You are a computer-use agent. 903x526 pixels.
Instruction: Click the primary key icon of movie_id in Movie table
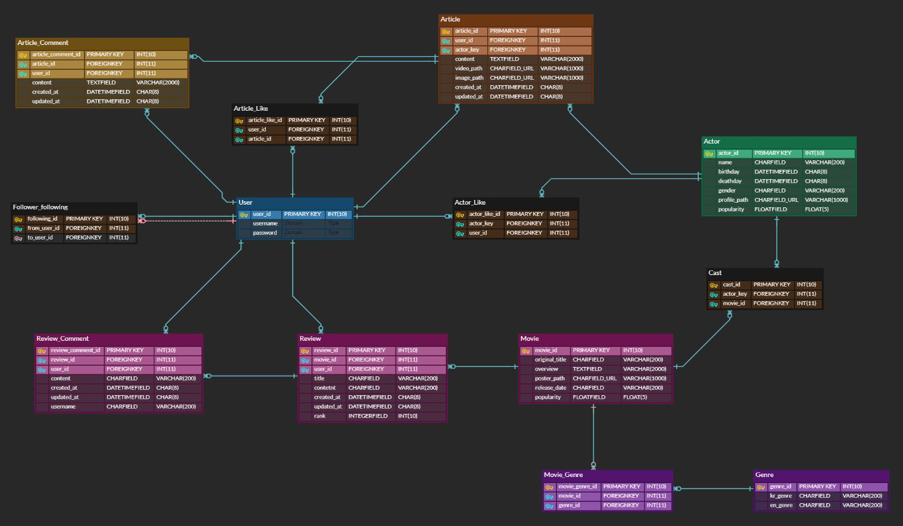tap(526, 351)
